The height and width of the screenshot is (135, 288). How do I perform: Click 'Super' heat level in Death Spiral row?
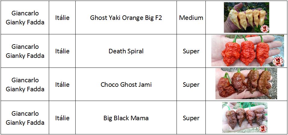191,51
